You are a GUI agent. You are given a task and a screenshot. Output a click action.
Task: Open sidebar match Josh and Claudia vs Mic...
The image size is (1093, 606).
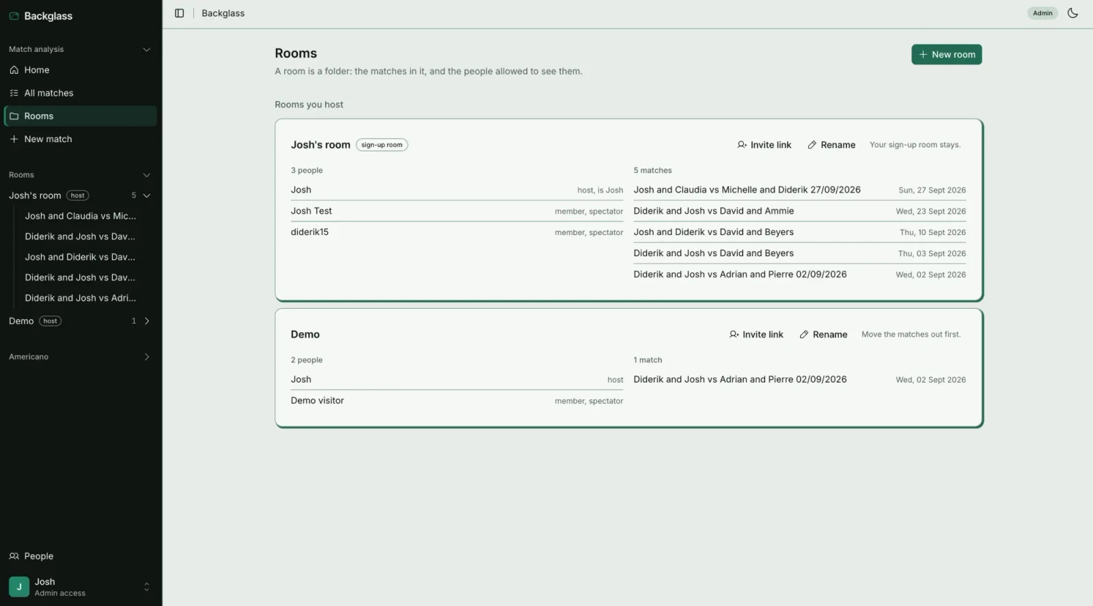(x=81, y=216)
